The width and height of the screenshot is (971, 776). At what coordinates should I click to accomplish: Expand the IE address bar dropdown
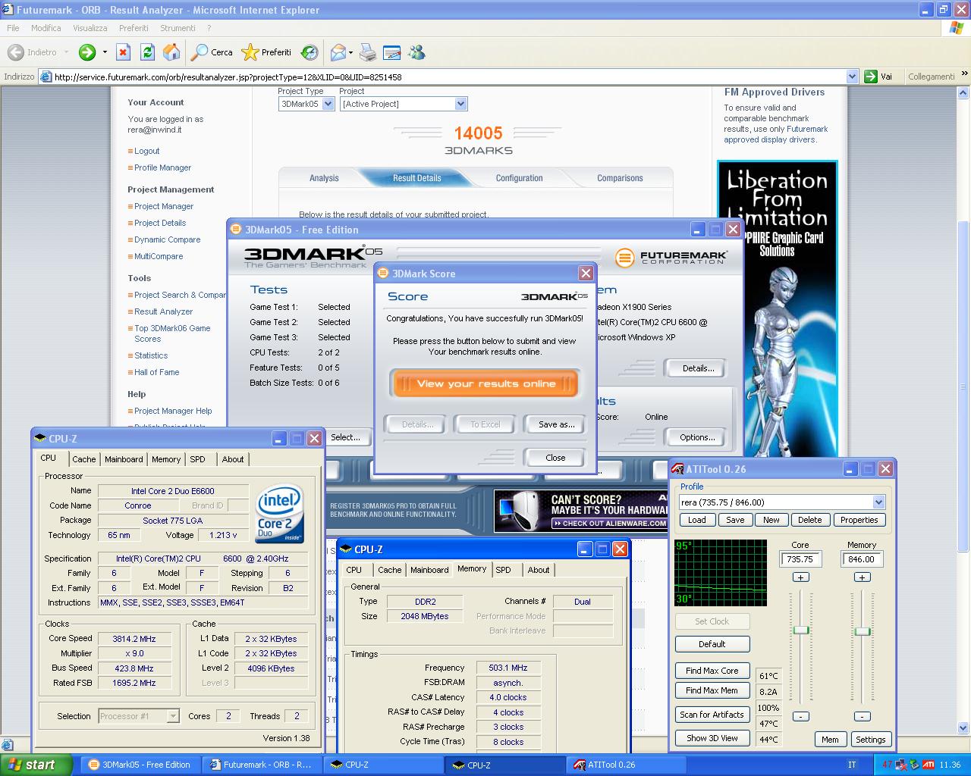point(852,77)
